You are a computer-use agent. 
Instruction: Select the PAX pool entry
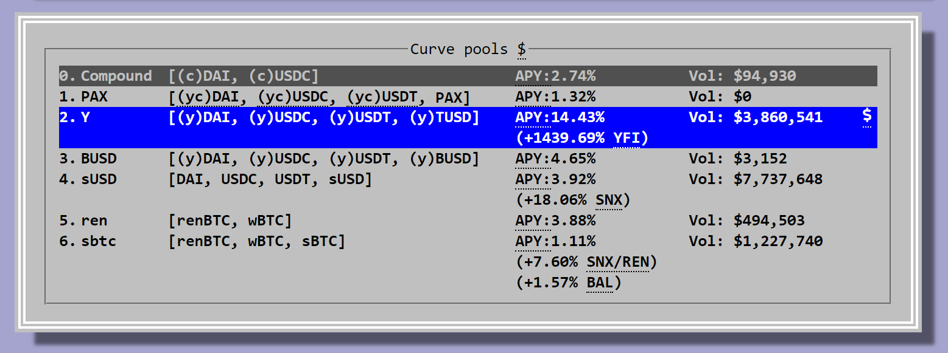(94, 97)
